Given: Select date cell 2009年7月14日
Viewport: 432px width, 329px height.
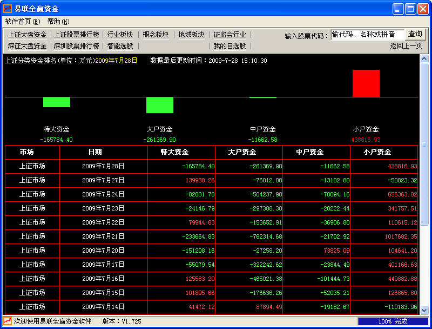Looking at the screenshot, I should click(103, 307).
